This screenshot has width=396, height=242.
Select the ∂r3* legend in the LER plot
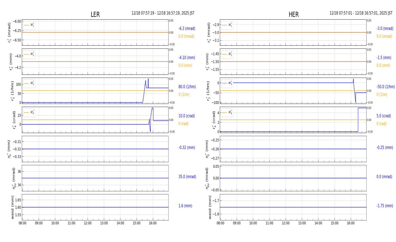click(x=29, y=83)
